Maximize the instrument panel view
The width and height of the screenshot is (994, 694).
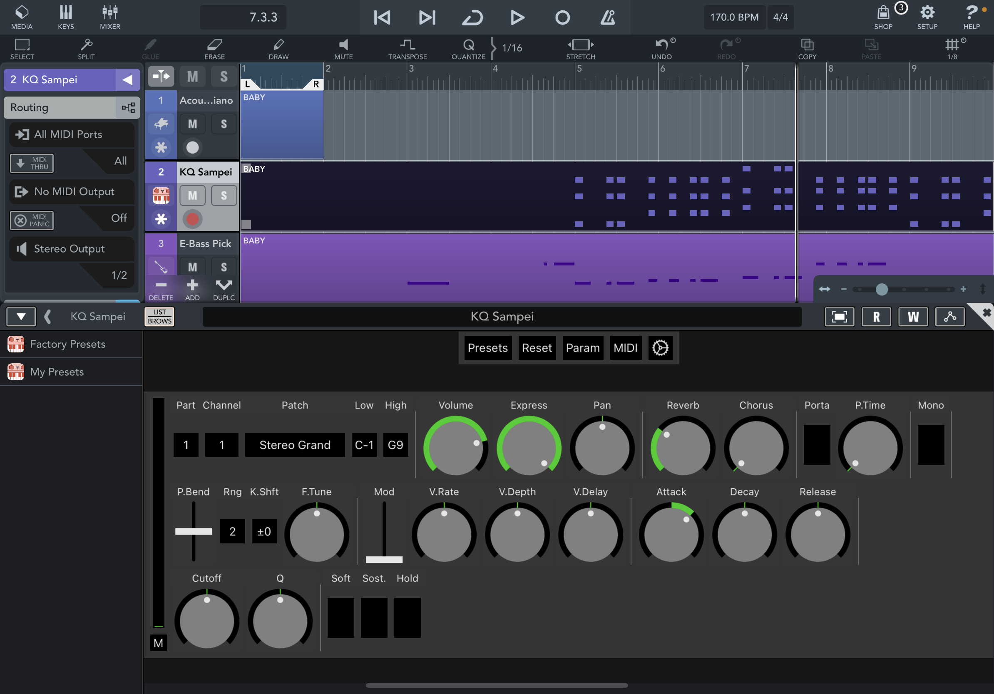click(x=840, y=317)
